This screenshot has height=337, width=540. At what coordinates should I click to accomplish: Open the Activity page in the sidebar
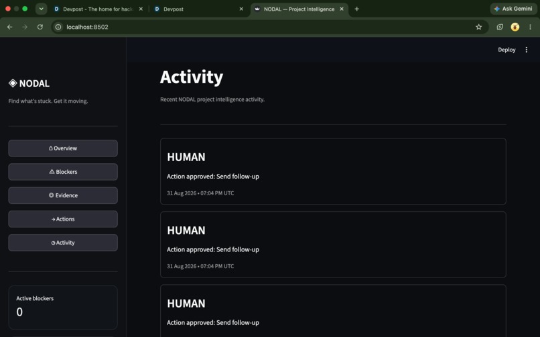(63, 243)
